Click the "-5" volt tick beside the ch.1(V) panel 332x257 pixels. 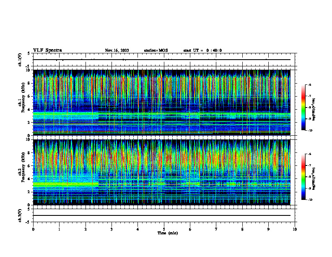(28, 66)
